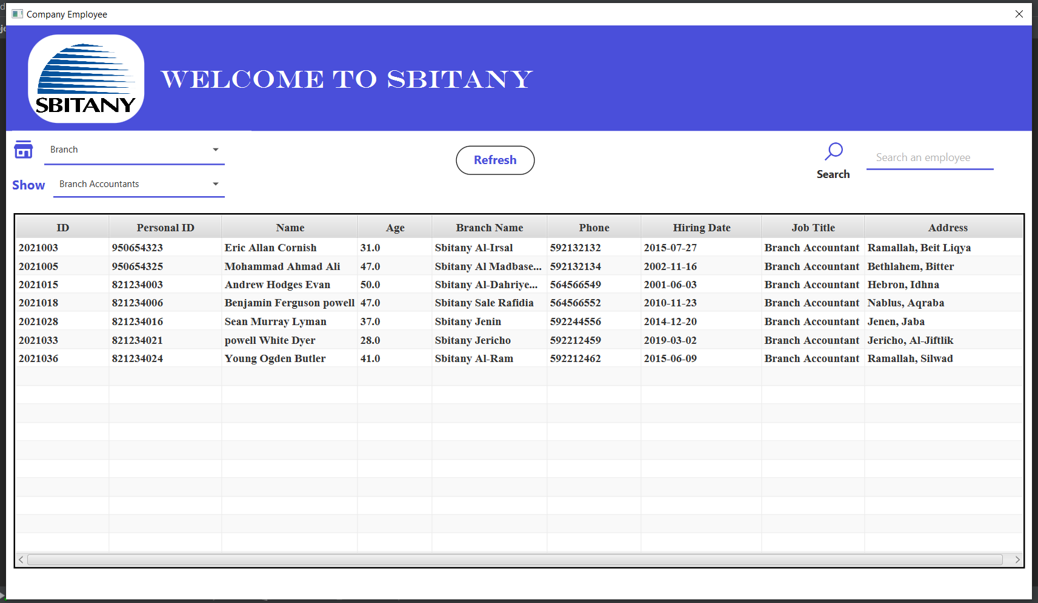Screen dimensions: 1038x603
Task: Click age 28.0 cell
Action: pyautogui.click(x=395, y=340)
